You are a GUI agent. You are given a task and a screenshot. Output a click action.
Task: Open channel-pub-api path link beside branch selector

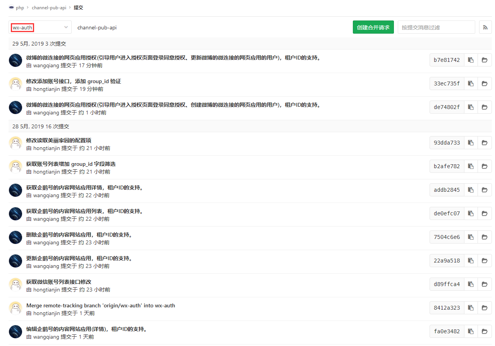click(97, 27)
